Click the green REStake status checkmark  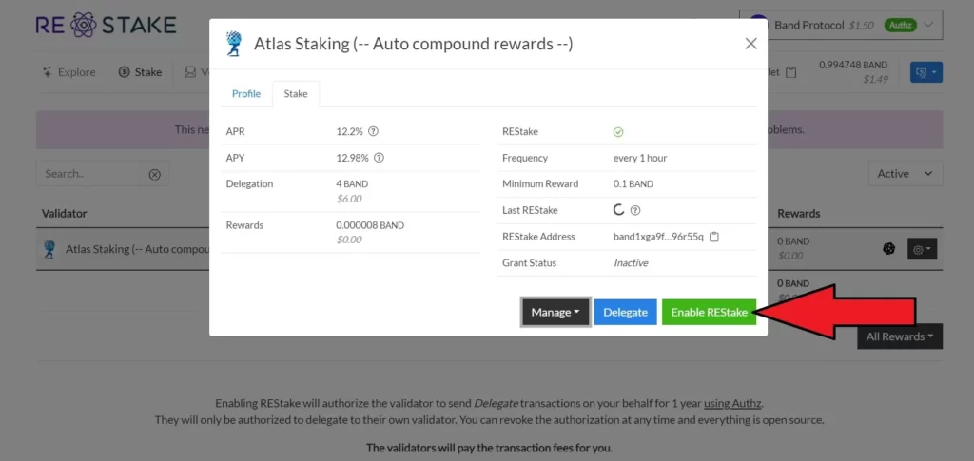click(x=618, y=132)
